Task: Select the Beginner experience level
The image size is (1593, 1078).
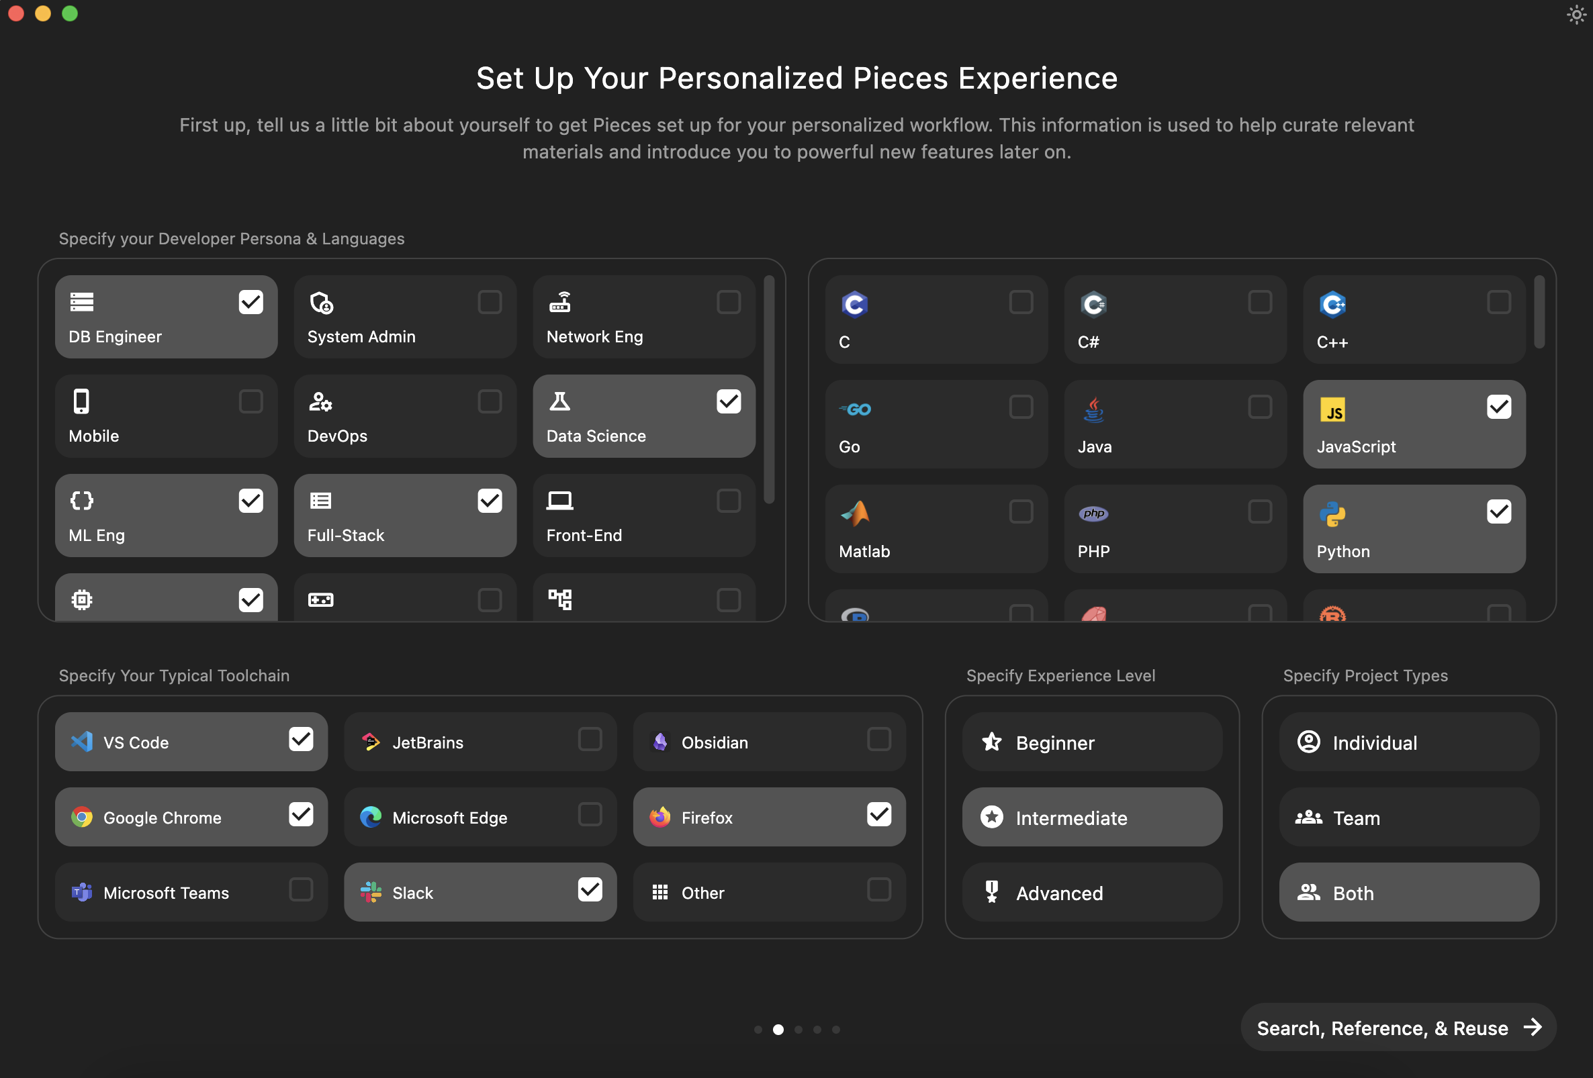Action: (x=1091, y=742)
